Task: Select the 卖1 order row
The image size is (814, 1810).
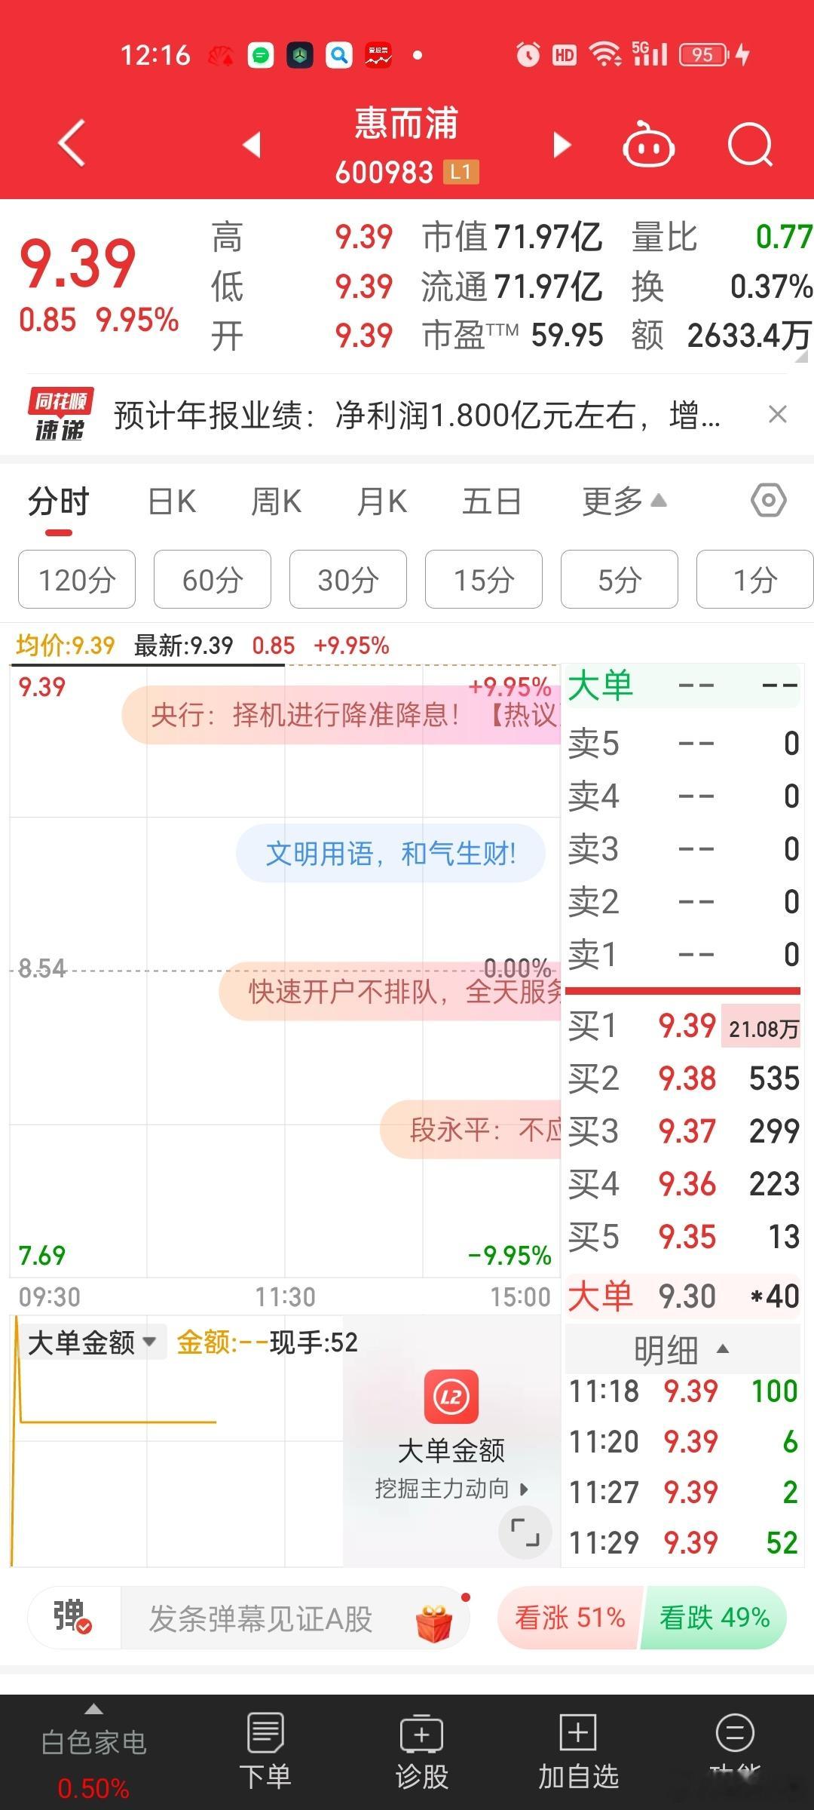Action: pos(683,955)
